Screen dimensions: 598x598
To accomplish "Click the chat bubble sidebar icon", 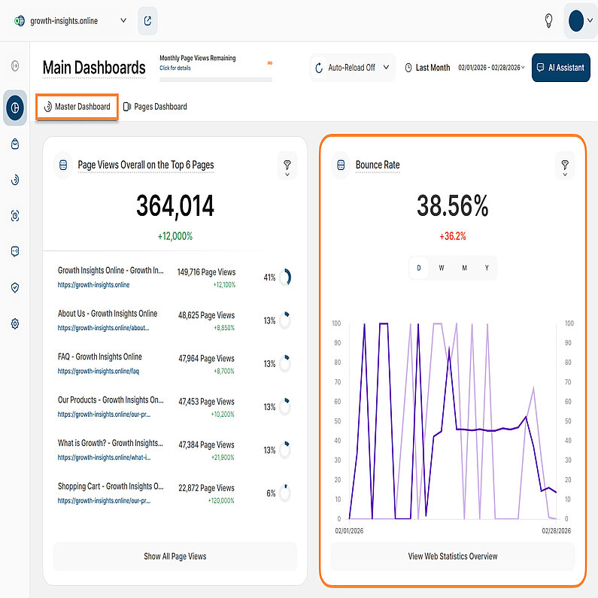I will click(x=15, y=251).
